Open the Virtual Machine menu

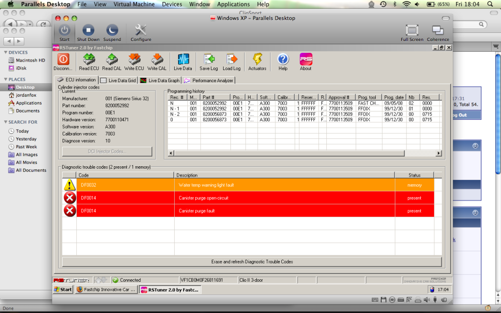pos(135,4)
